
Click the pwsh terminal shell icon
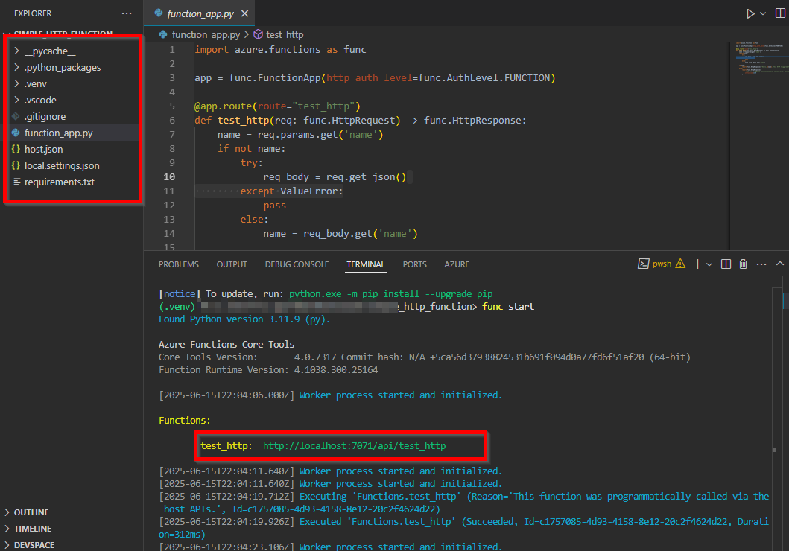coord(643,264)
